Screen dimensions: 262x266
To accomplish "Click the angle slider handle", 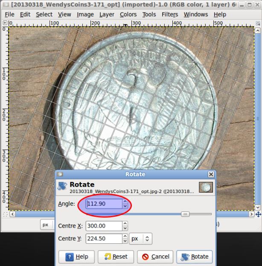I will 185,214.
